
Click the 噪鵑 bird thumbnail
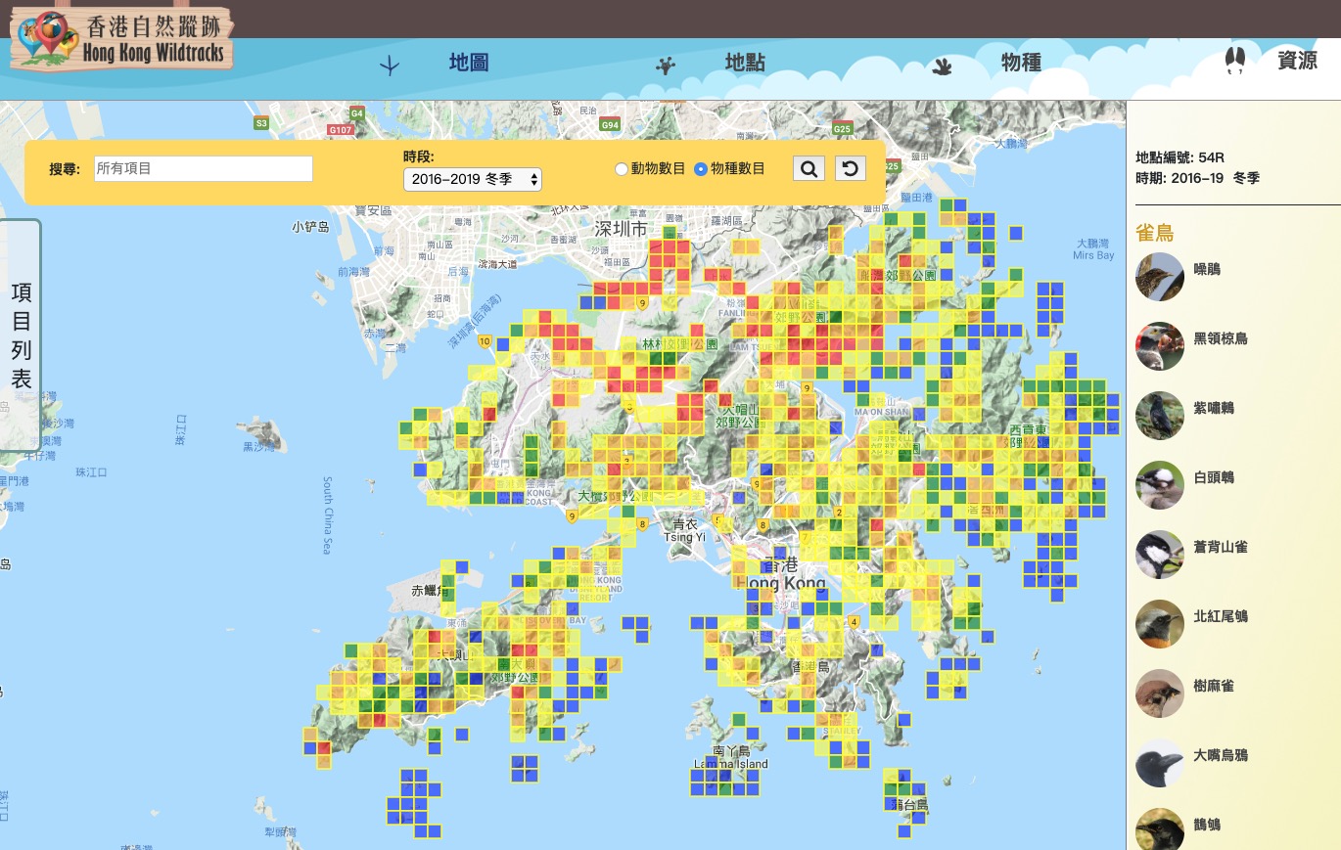(x=1160, y=276)
